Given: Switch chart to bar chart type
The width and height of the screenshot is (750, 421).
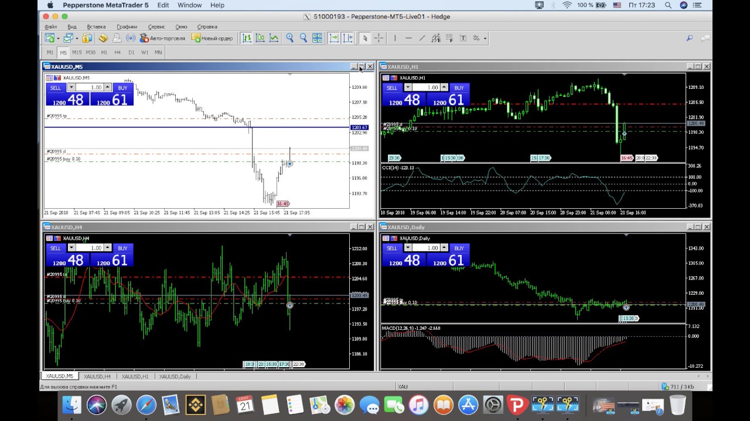Looking at the screenshot, I should click(247, 38).
